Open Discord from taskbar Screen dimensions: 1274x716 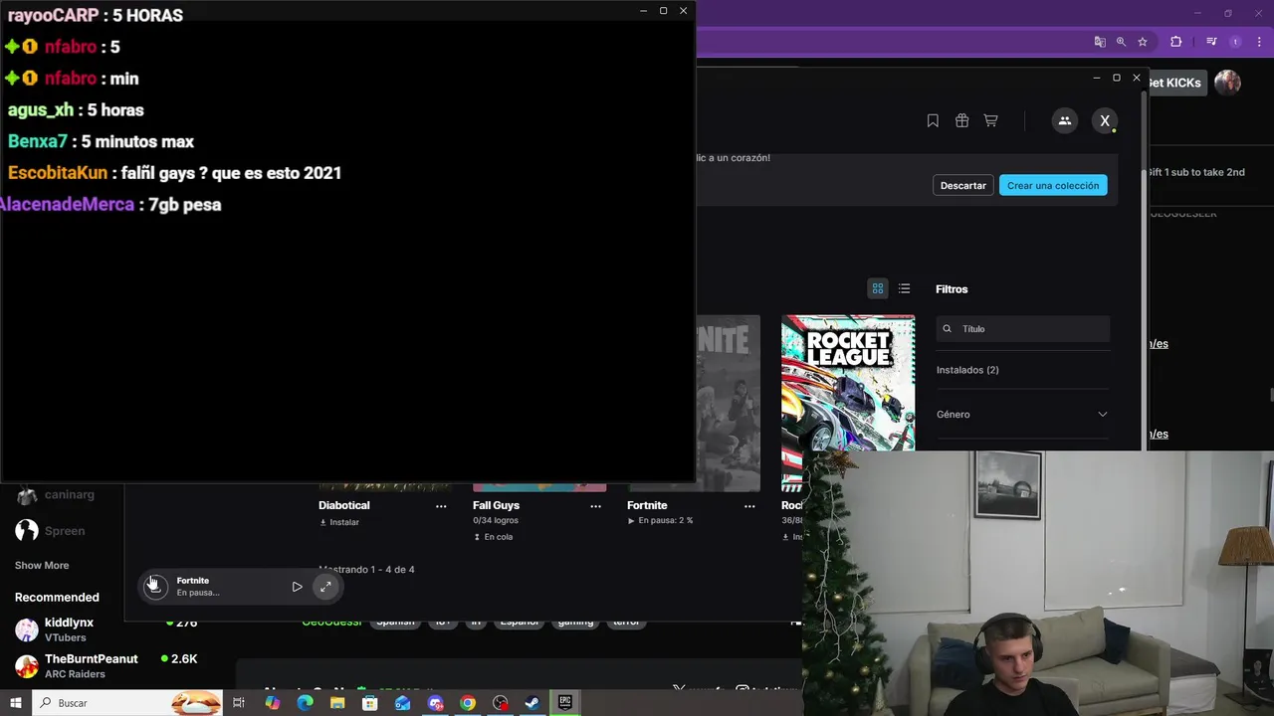(x=435, y=703)
